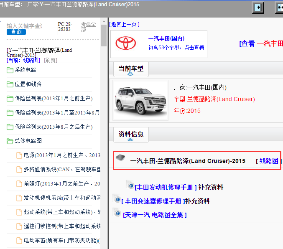Open 丰田发动机修理手册 link
Image resolution: width=283 pixels, height=249 pixels.
point(166,187)
